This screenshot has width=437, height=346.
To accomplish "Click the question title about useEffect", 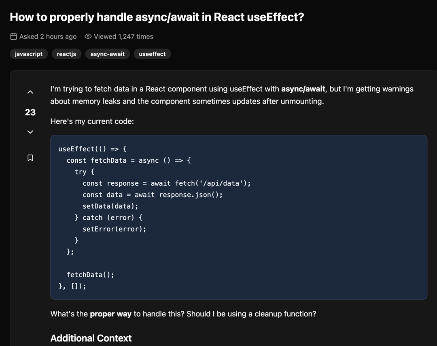I will [157, 17].
